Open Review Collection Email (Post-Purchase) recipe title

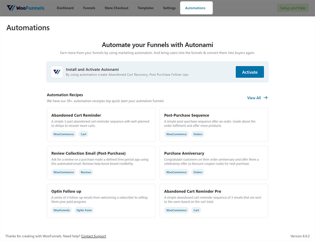[x=89, y=153]
